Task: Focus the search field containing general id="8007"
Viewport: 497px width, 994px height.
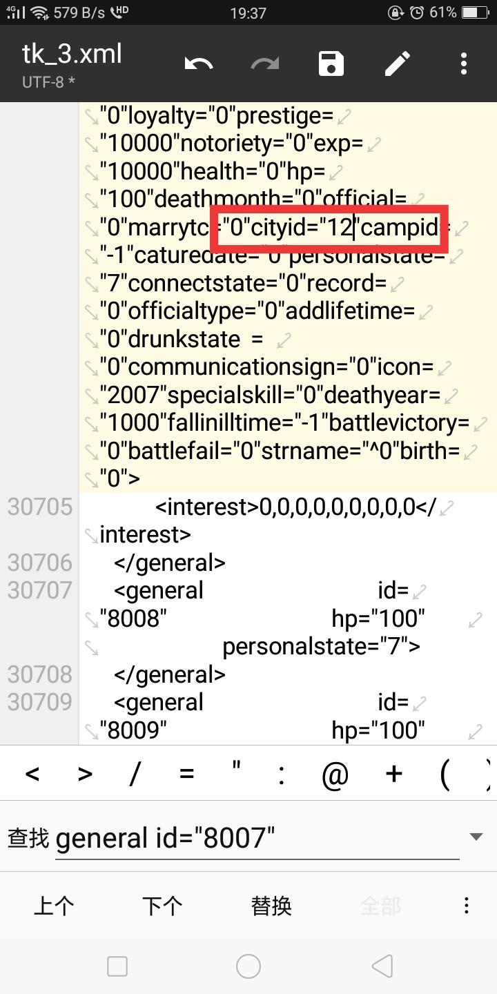Action: coord(257,838)
